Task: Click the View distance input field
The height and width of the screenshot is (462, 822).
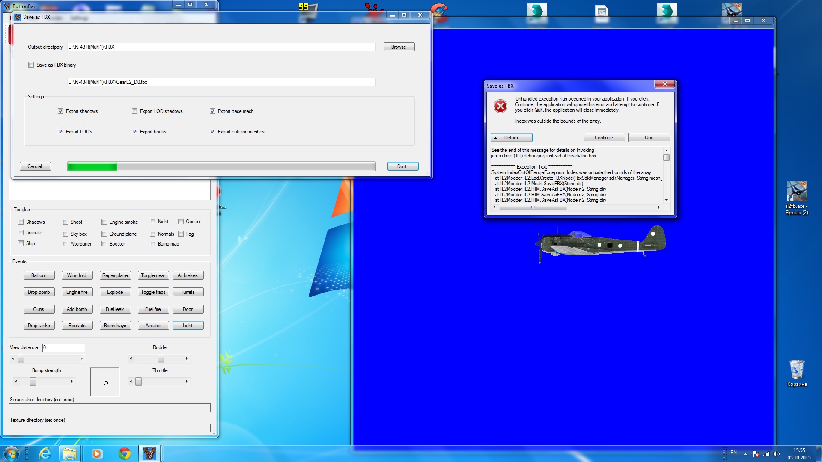Action: (x=63, y=347)
